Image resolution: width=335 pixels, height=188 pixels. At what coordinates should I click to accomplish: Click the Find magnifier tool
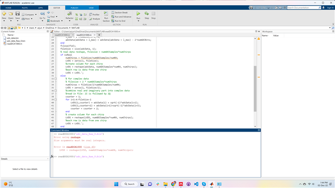(x=51, y=17)
